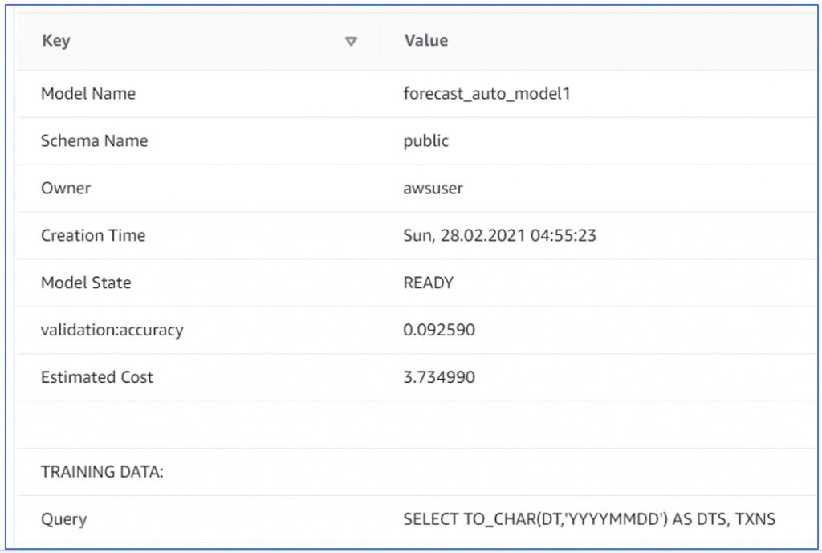Click the READY state value
822x553 pixels.
point(429,283)
